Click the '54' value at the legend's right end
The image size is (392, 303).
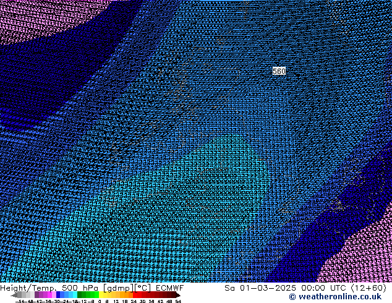coord(178,302)
